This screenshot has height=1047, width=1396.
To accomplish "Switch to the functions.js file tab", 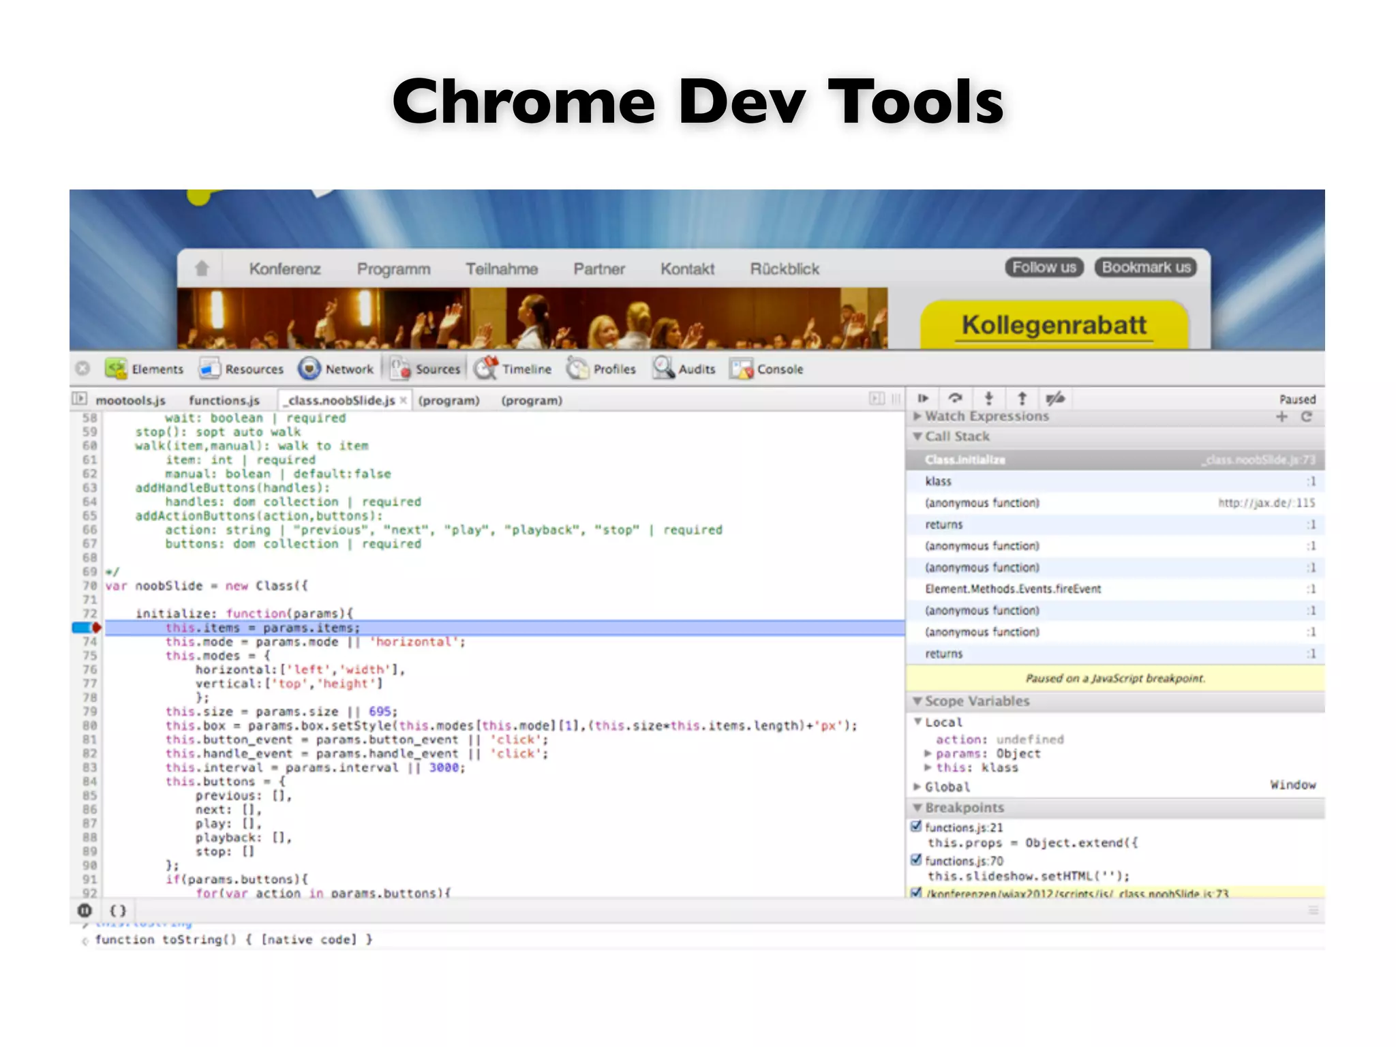I will click(x=224, y=400).
